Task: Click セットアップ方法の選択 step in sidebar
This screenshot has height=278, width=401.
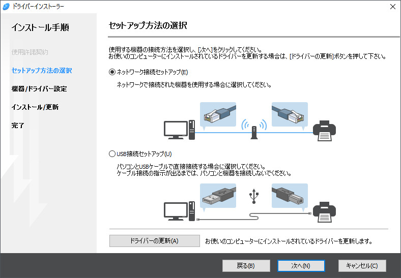Action: pyautogui.click(x=42, y=70)
